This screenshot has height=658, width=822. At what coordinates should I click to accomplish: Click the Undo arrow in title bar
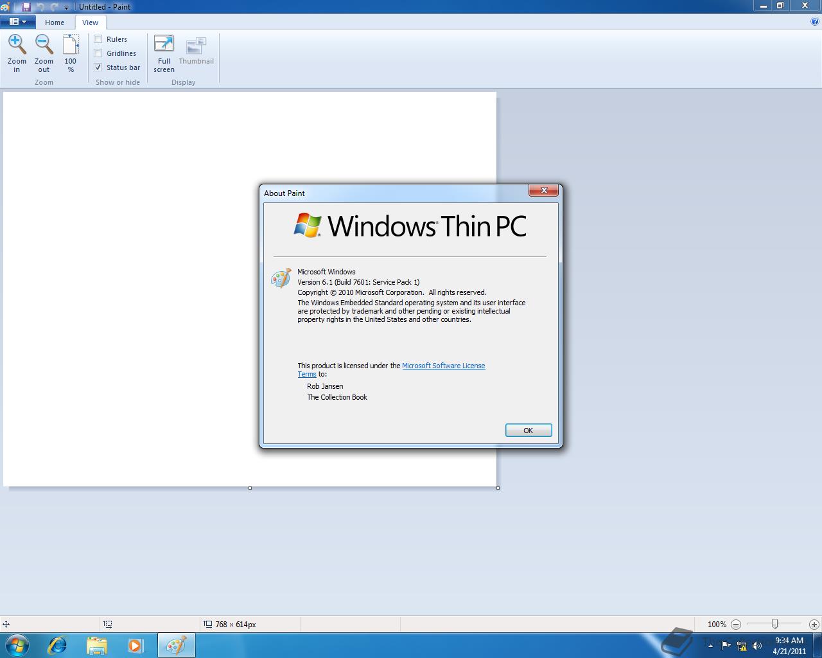coord(40,6)
